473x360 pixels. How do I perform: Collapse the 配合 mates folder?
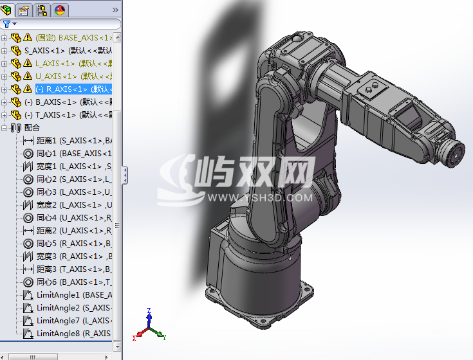5,128
